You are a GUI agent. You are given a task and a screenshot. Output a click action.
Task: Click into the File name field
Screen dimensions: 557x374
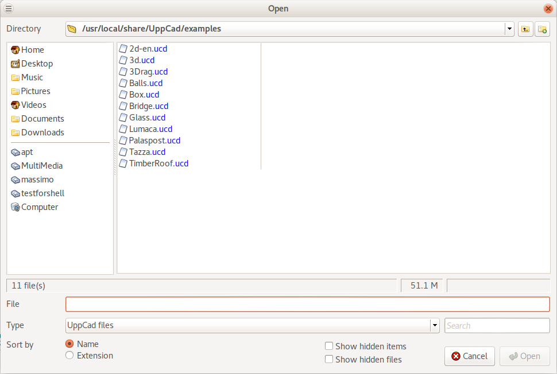coord(307,304)
